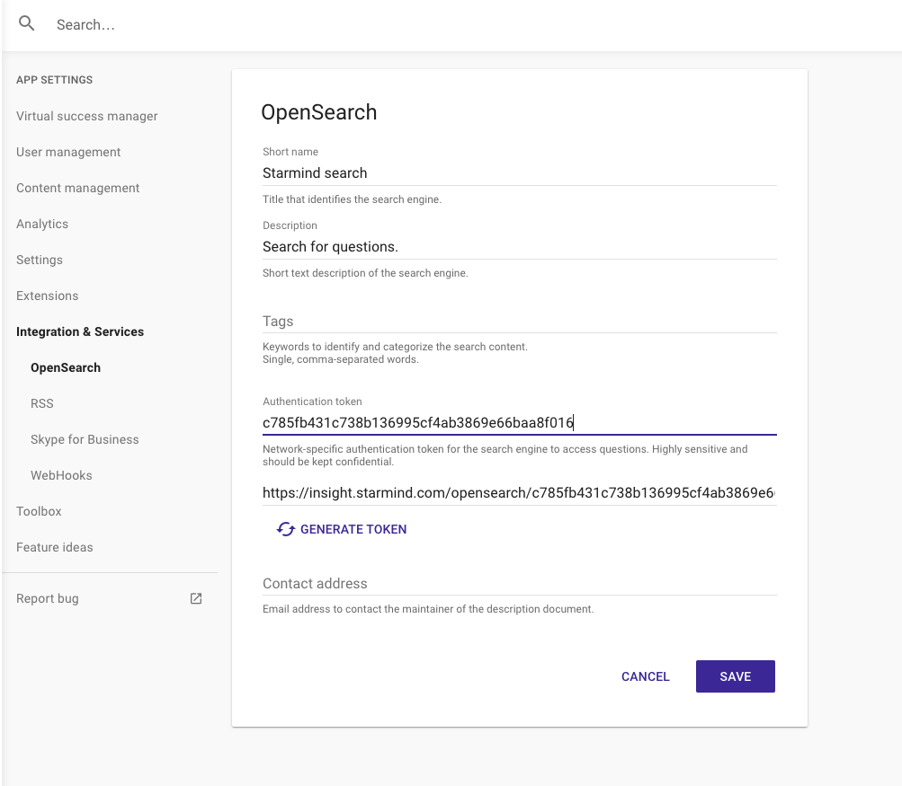Click the Contact address field
Screen dimensions: 902x786
520,584
